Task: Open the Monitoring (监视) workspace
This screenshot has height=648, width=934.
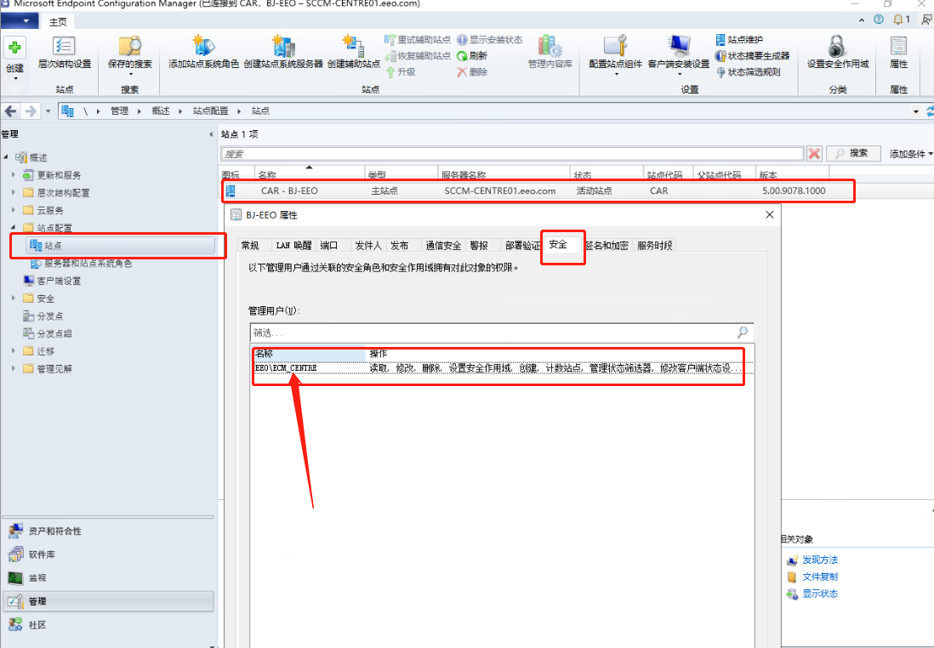Action: (108, 577)
